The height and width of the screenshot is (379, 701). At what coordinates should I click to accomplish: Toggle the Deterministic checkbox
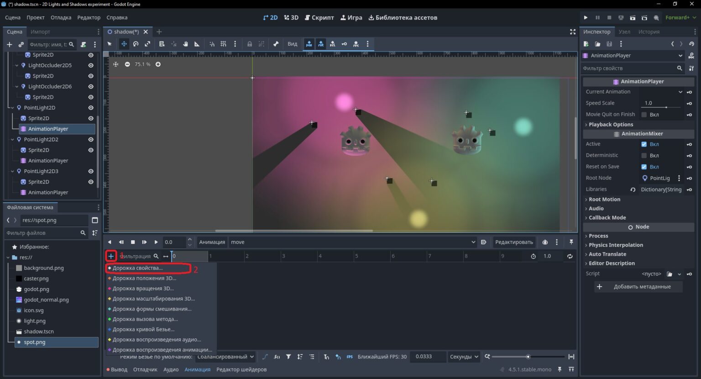[644, 156]
